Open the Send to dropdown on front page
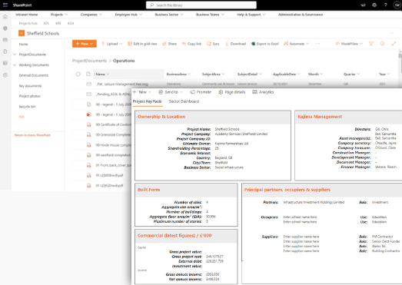402x285 pixels. pos(171,92)
